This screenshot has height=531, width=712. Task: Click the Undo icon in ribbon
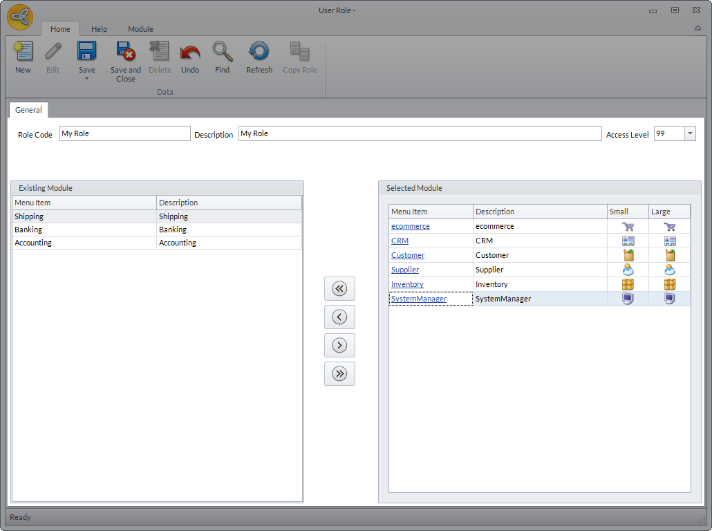pos(190,53)
